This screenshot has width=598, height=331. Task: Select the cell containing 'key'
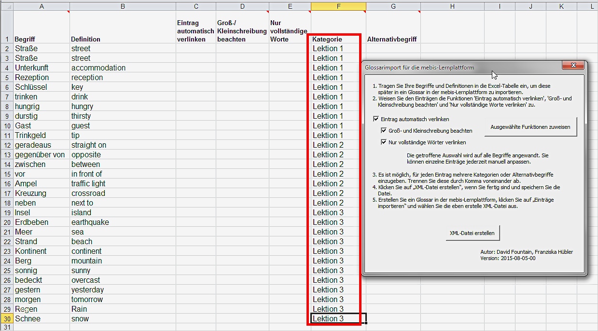pyautogui.click(x=123, y=87)
